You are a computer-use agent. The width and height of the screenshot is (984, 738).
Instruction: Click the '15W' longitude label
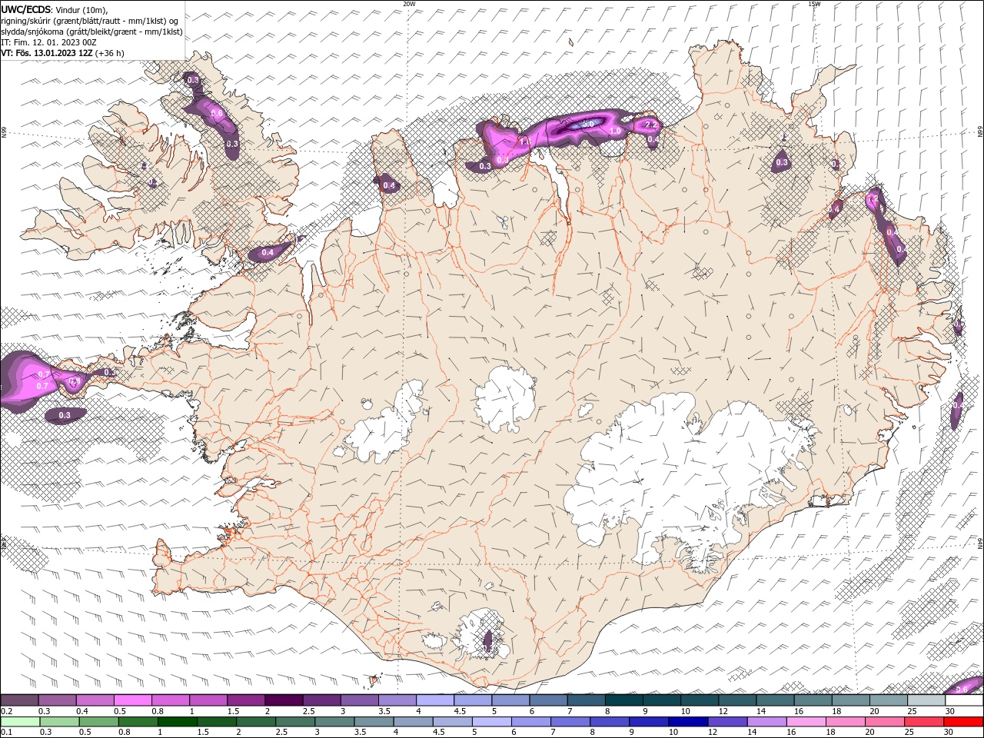[x=814, y=4]
